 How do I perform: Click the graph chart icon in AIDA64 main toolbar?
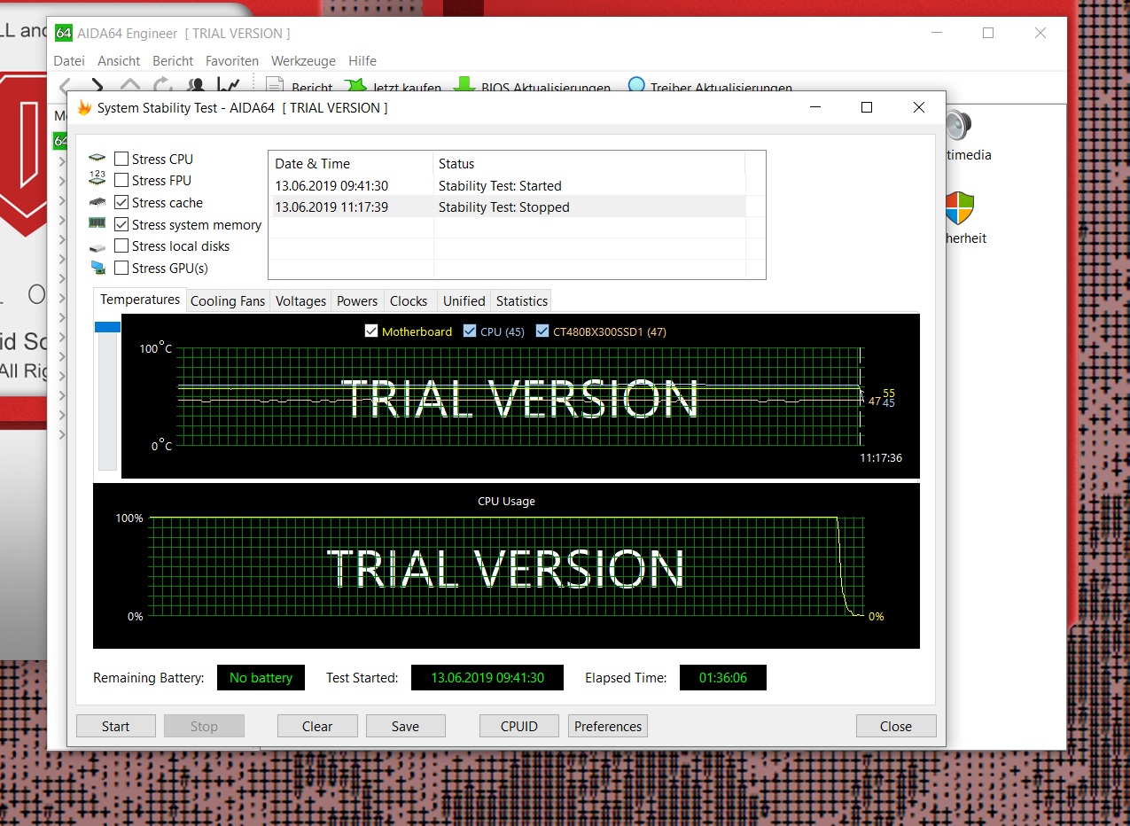click(229, 86)
